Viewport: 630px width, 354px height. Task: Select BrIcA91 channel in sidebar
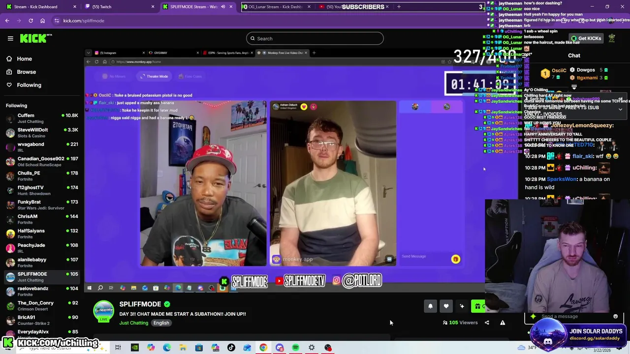pos(42,320)
